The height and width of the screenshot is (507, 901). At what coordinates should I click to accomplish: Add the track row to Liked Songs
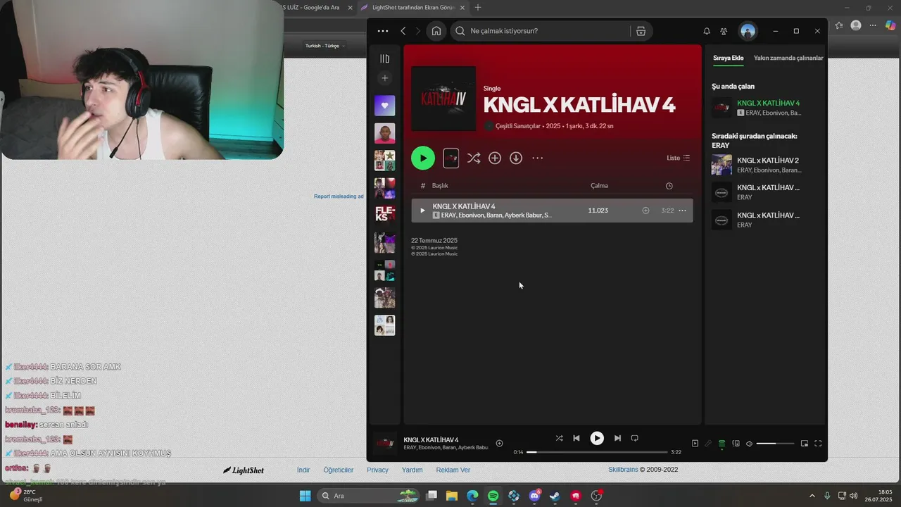[645, 211]
